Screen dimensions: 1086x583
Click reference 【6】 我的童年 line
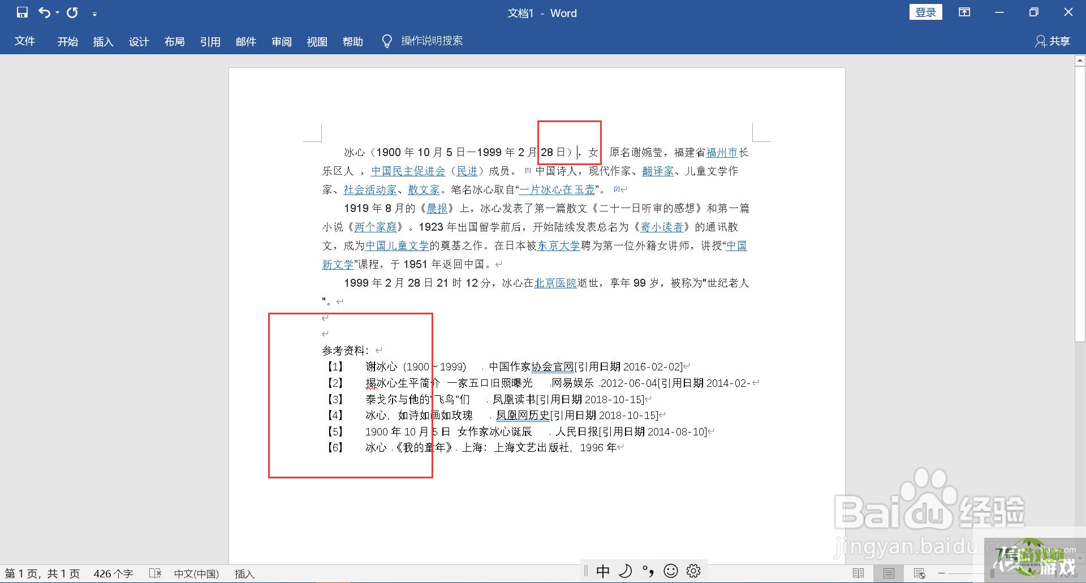(473, 447)
